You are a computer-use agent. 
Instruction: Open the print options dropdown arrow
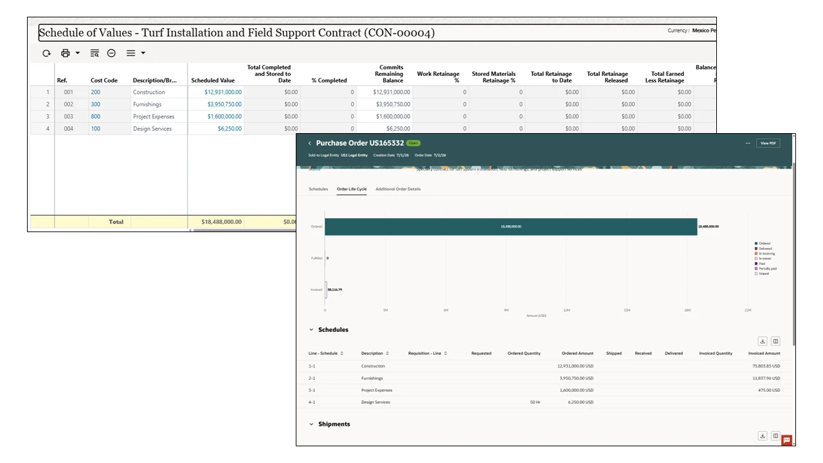(78, 53)
